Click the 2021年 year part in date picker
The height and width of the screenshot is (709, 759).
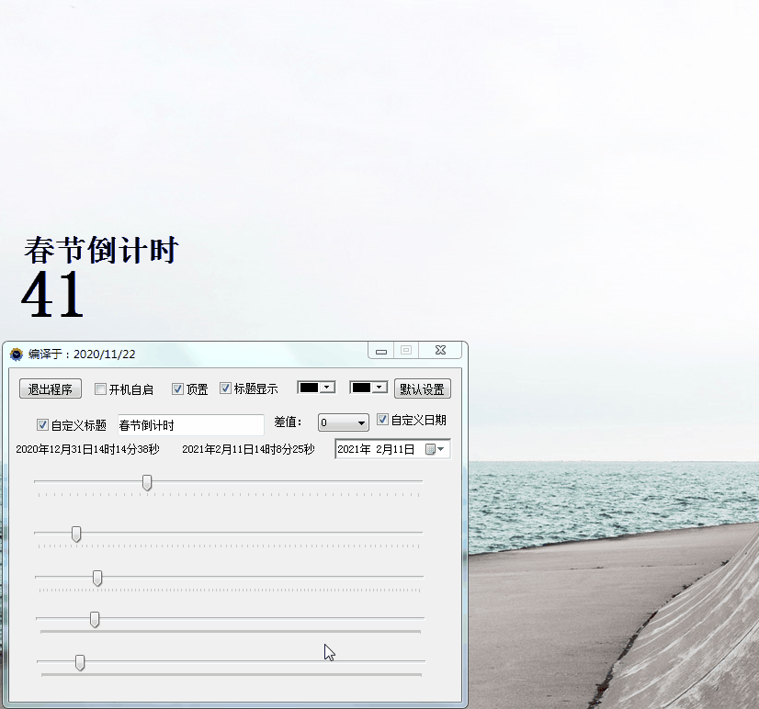pos(354,449)
